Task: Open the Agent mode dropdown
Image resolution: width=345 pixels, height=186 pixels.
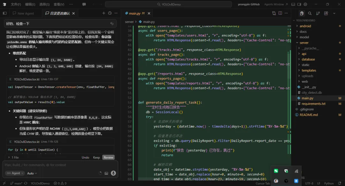Action: click(16, 173)
